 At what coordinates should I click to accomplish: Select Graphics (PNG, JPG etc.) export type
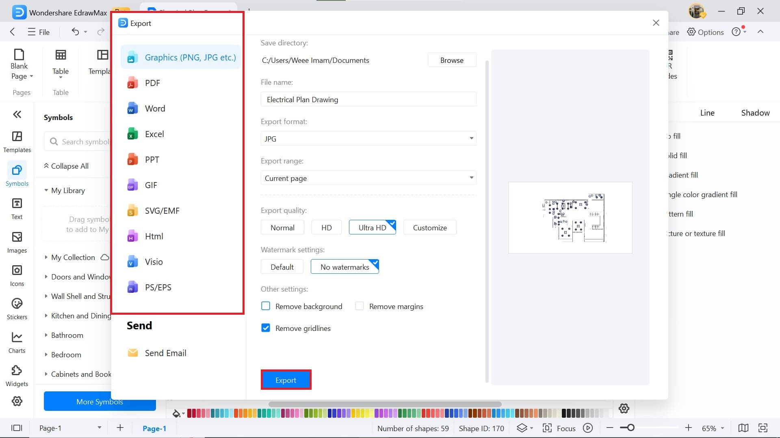click(181, 57)
